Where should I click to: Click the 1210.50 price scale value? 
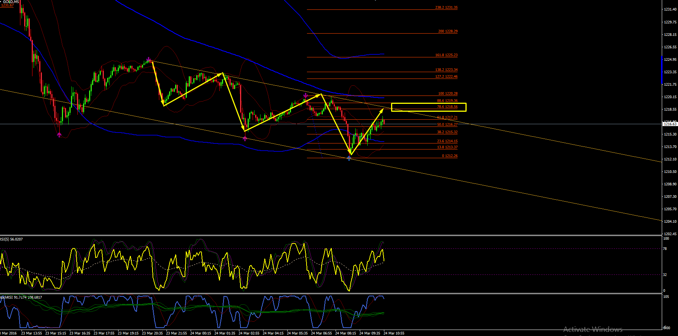point(670,172)
